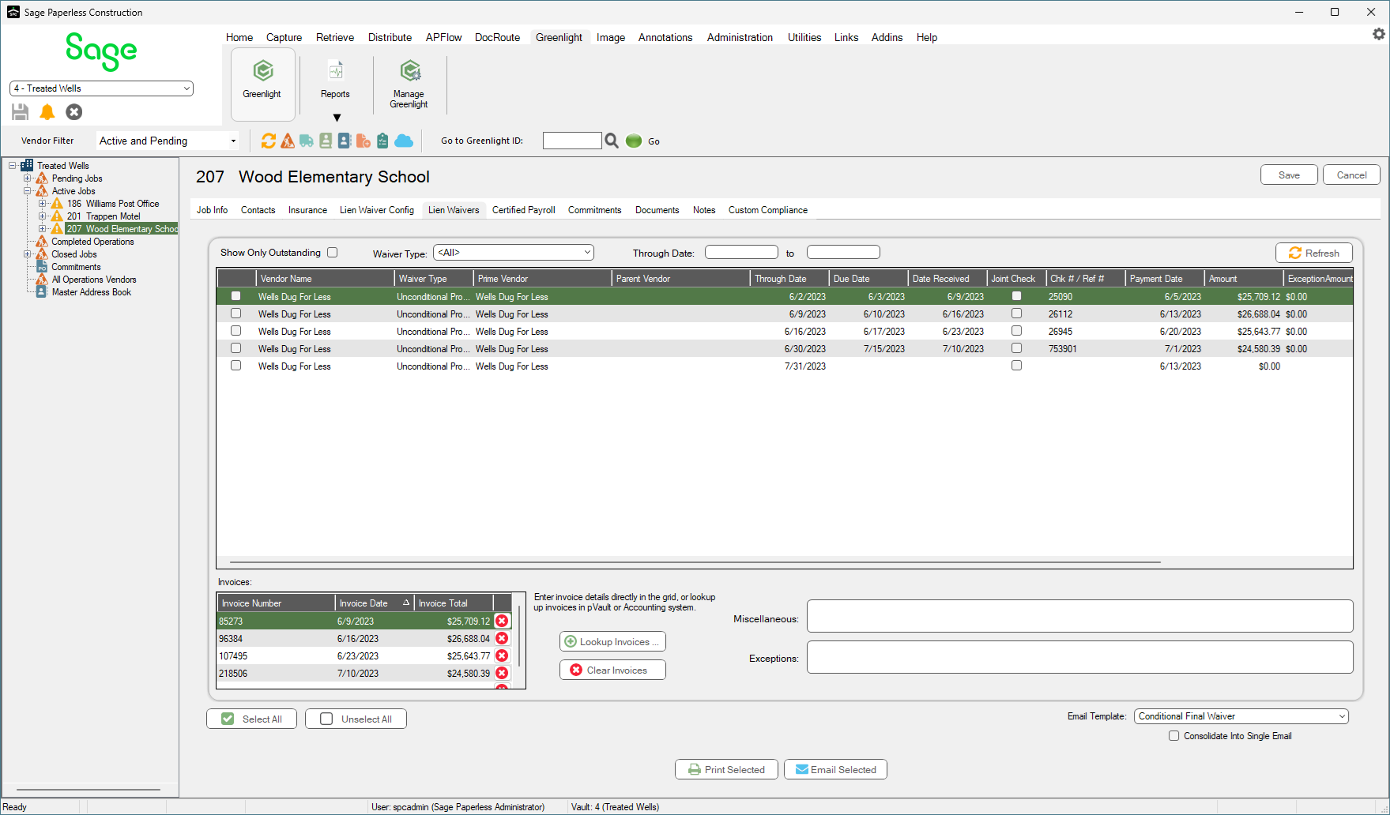
Task: Delete invoice 85273 with its red X
Action: 502,621
